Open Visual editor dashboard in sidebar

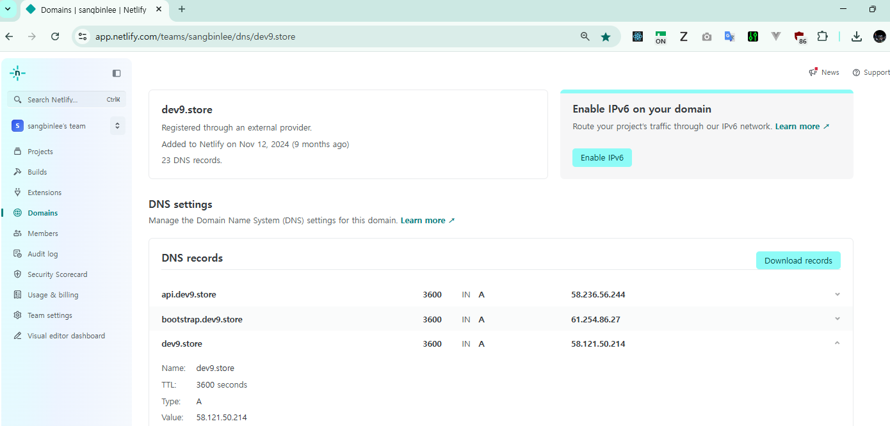67,336
